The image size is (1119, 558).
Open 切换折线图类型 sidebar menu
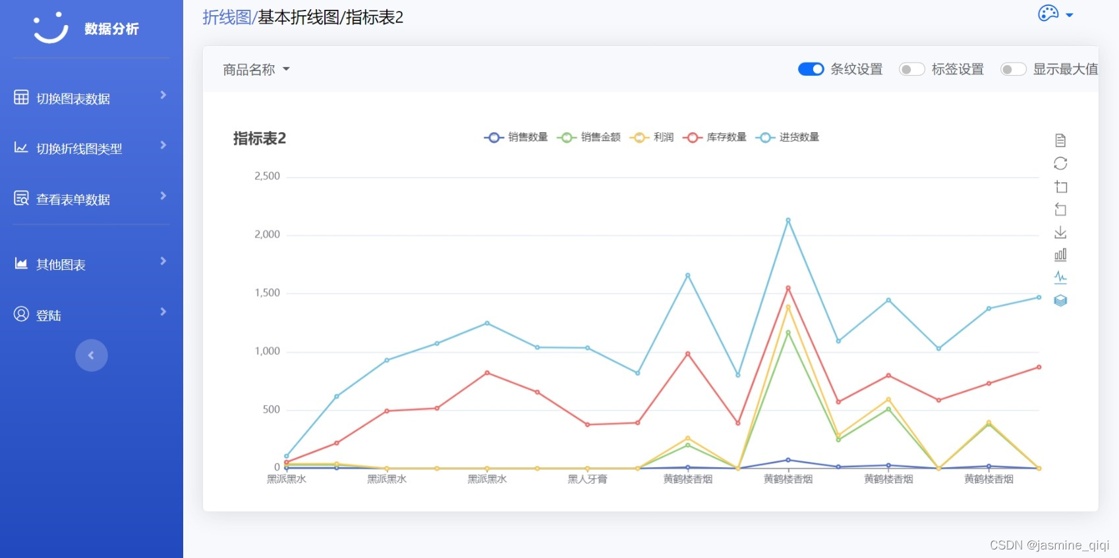[x=92, y=148]
